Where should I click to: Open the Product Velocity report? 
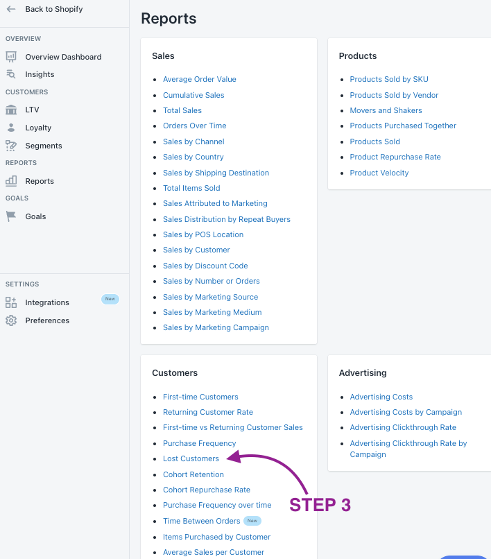379,173
